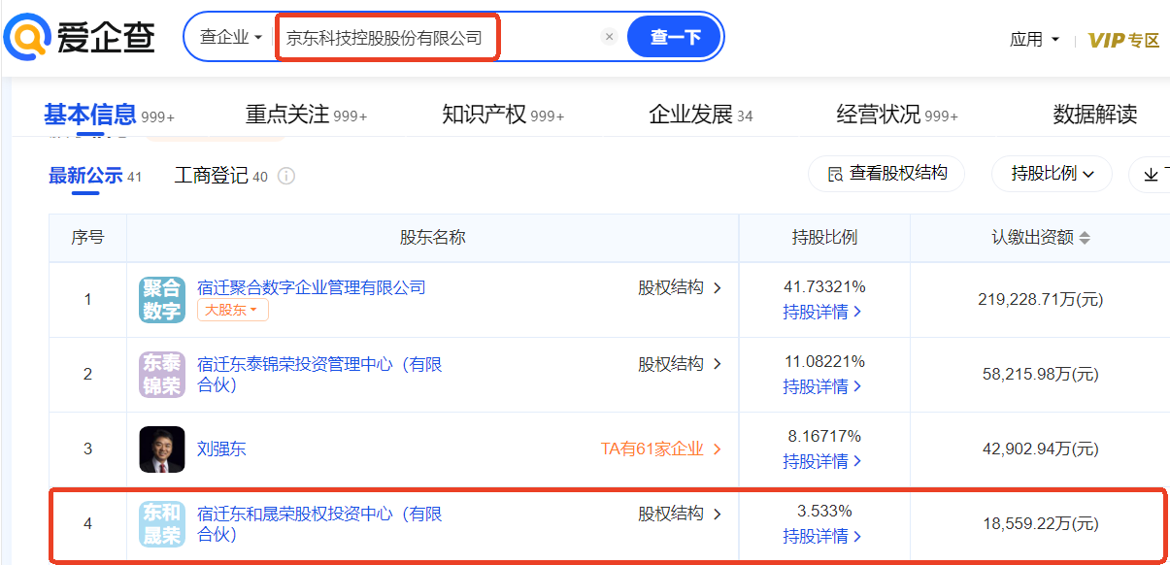Open the 查企业 search type dropdown
Image resolution: width=1170 pixels, height=565 pixels.
point(231,37)
